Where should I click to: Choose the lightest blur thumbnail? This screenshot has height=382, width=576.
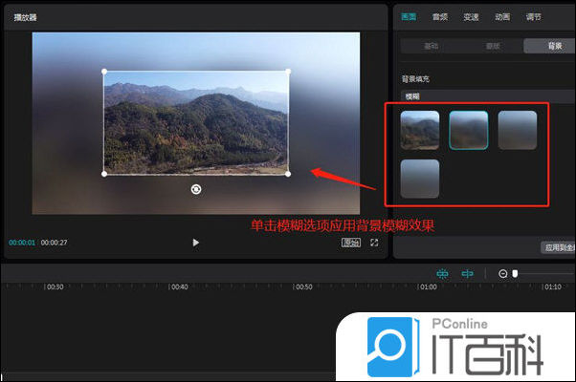coord(420,130)
